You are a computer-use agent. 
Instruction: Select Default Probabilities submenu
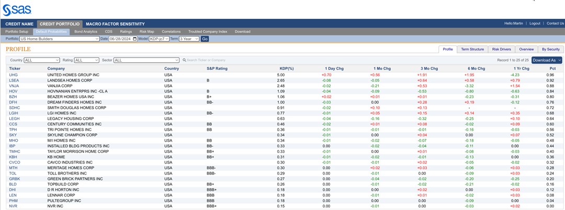tap(51, 32)
